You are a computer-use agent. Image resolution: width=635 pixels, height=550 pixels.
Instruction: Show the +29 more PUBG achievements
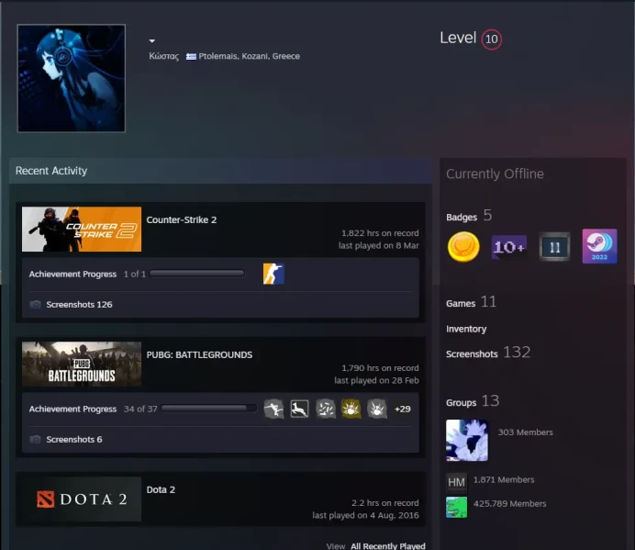(x=403, y=409)
